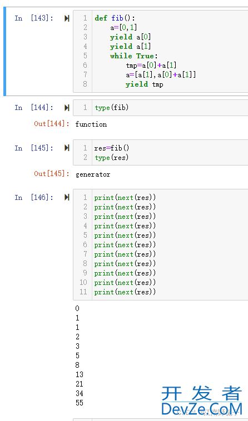
Task: Click print(next(res)) on line 3 of cell 146
Action: coord(125,217)
